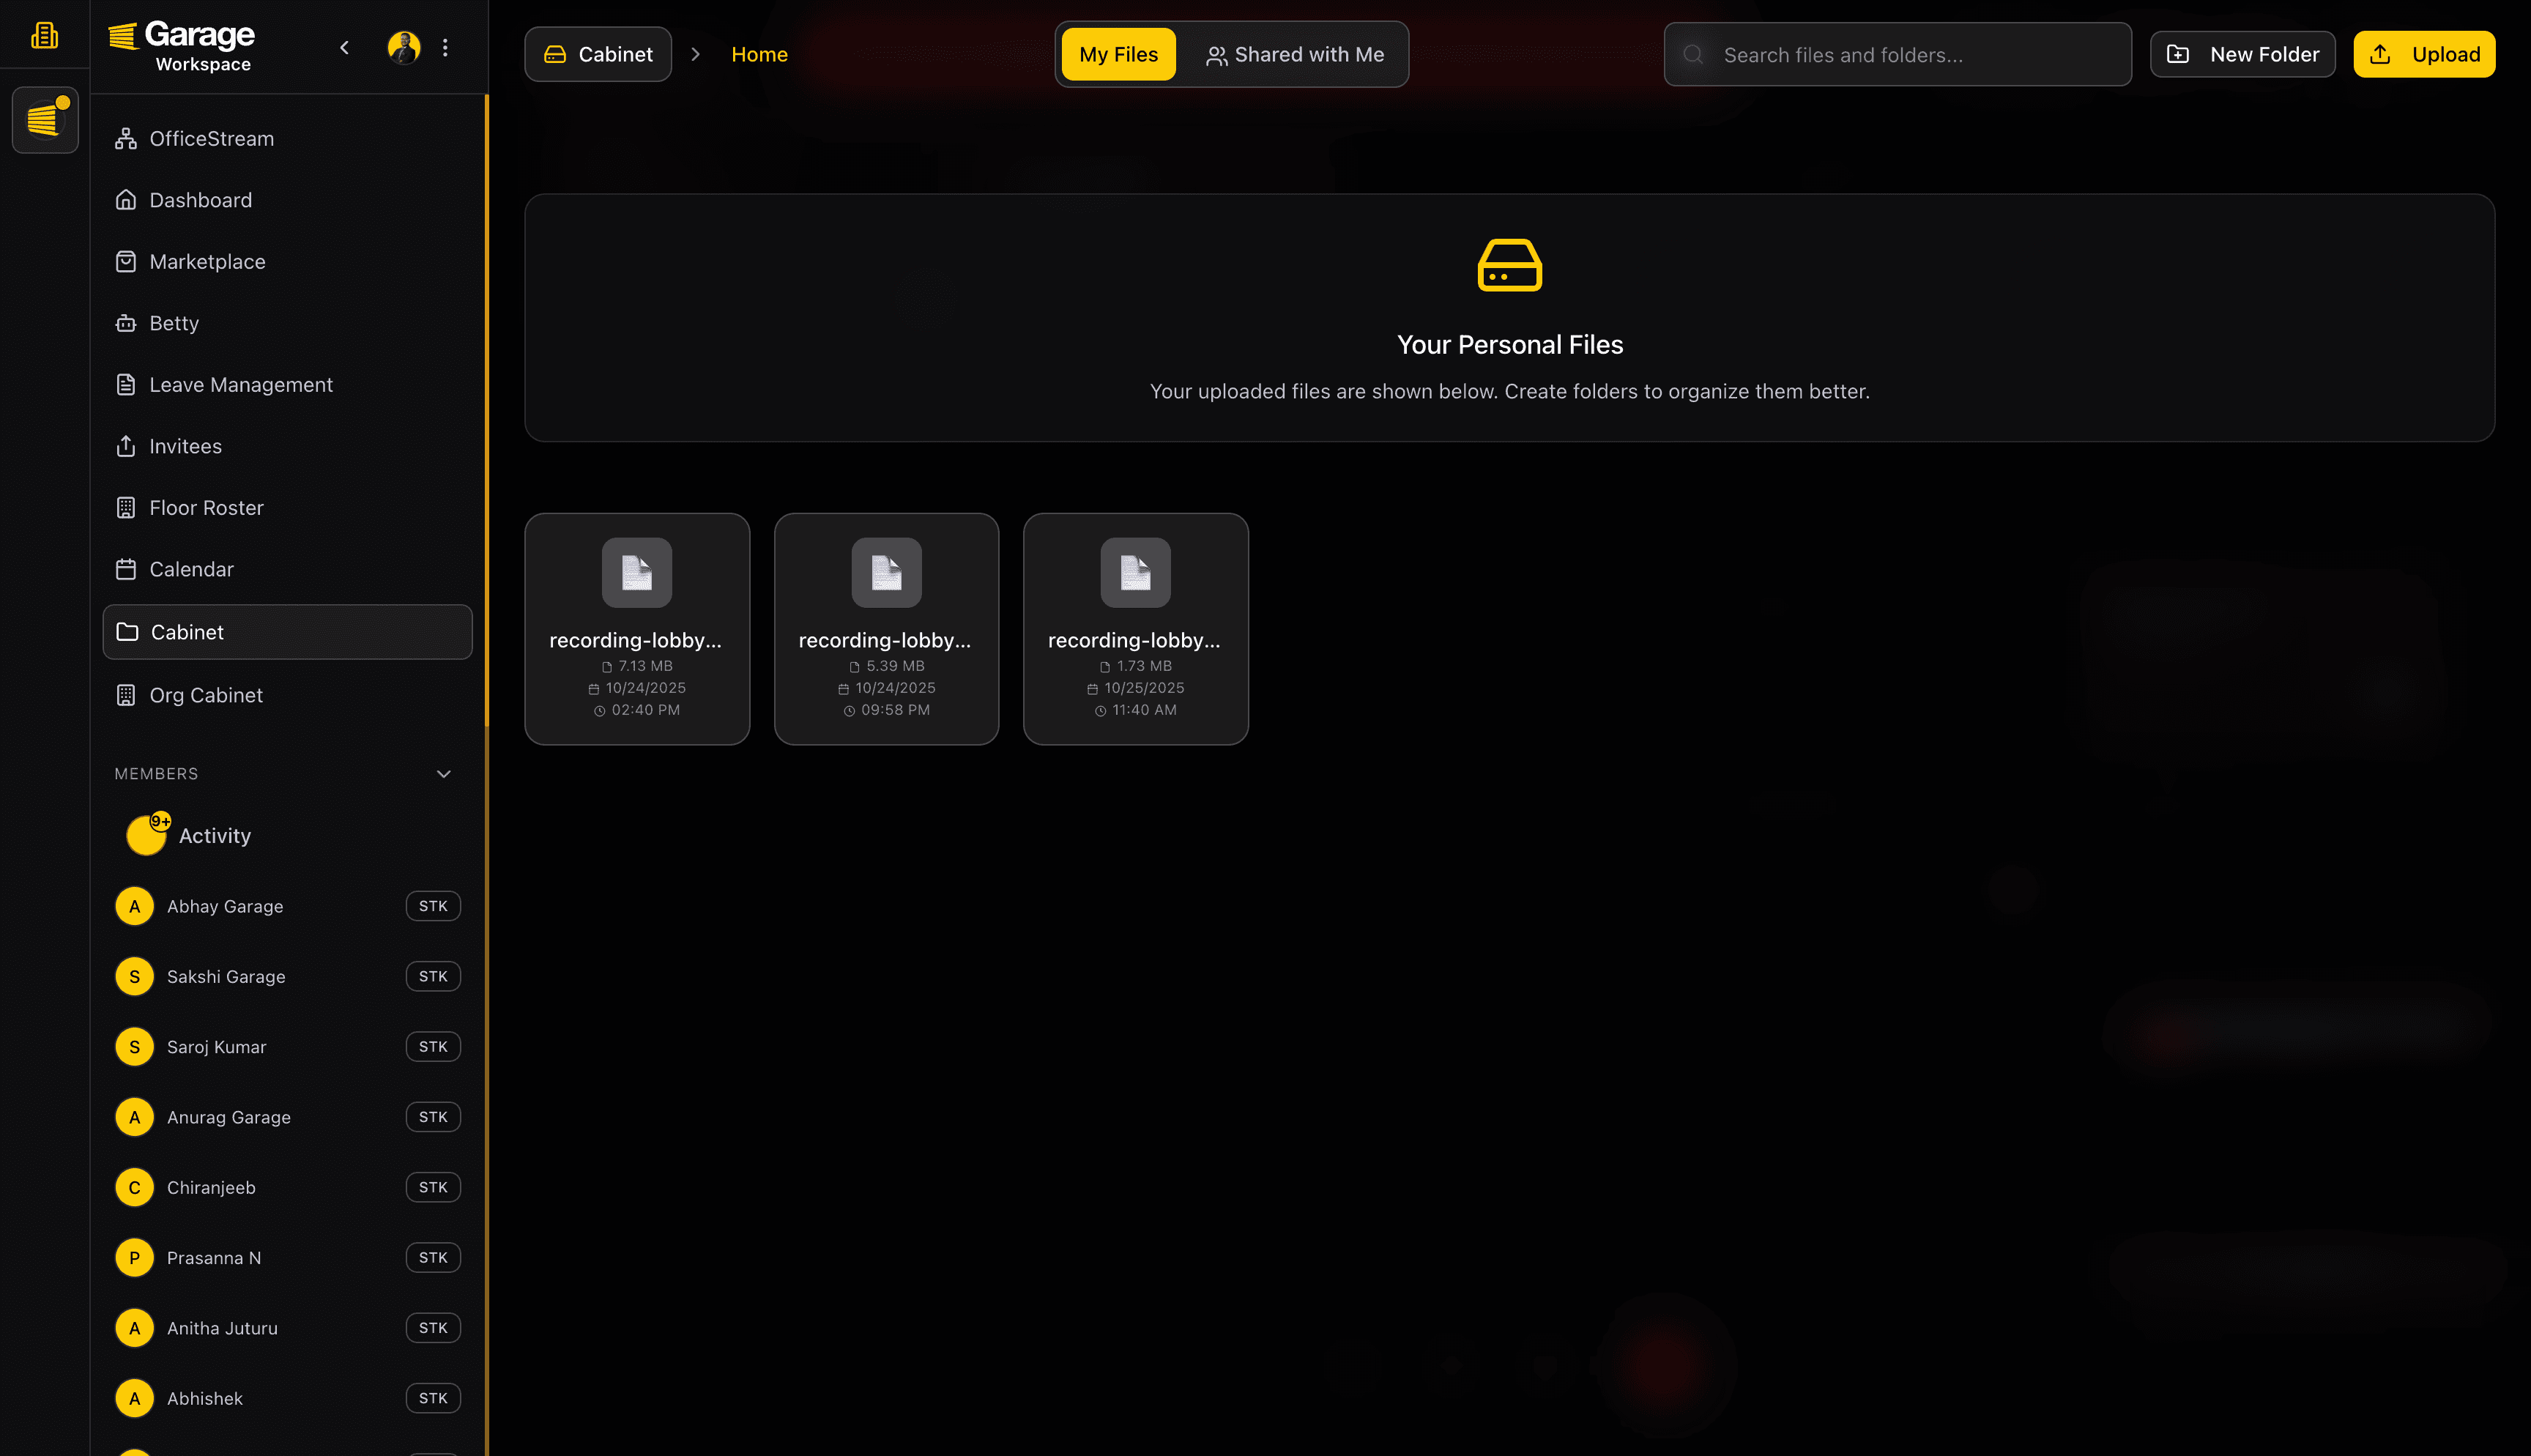This screenshot has width=2531, height=1456.
Task: Click the yellow Upload button
Action: 2423,54
